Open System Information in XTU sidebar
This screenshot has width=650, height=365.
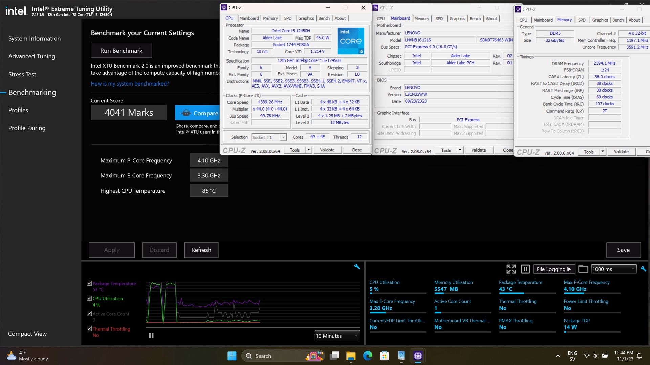[x=35, y=39]
